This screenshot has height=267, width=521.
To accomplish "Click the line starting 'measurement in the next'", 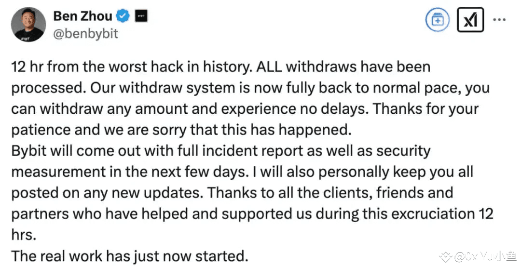I will coord(242,172).
